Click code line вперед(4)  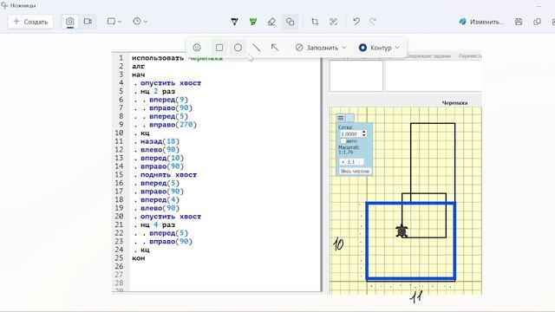(x=160, y=199)
